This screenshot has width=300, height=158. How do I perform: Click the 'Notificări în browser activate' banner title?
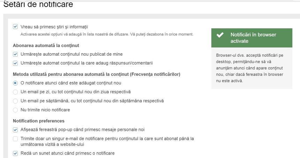253,38
